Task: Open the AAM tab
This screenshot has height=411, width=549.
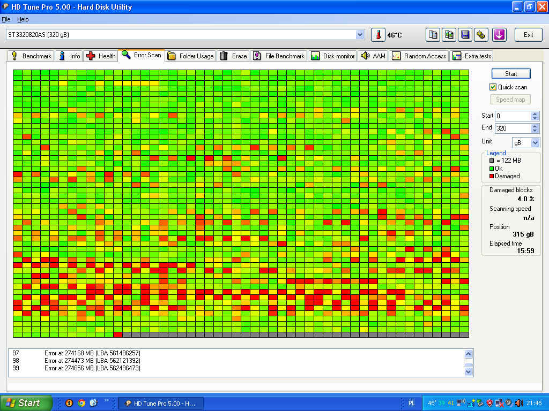Action: pos(373,56)
